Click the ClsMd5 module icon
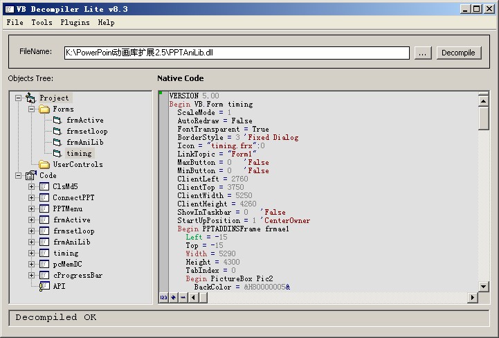This screenshot has width=499, height=338. click(44, 187)
